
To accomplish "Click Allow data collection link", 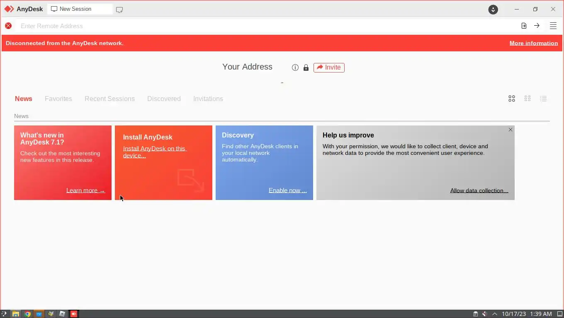I will (x=479, y=190).
